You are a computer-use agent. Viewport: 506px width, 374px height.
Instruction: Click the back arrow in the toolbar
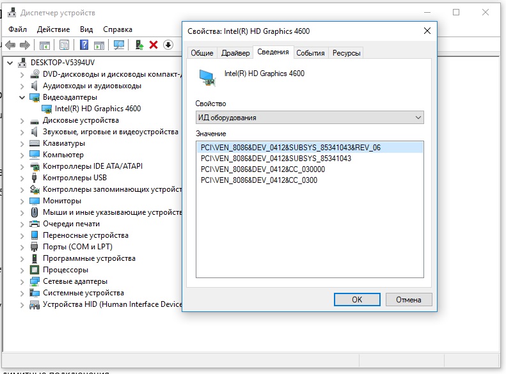pyautogui.click(x=10, y=45)
